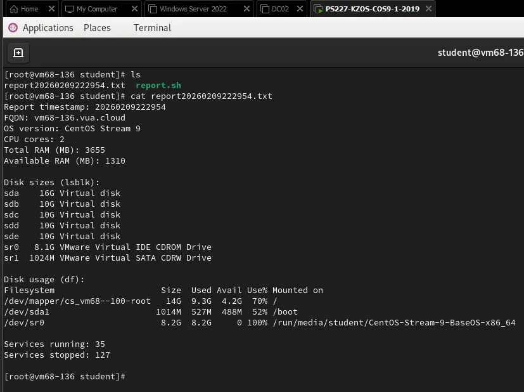Viewport: 524px width, 392px height.
Task: Open a new terminal tab with the plus icon
Action: (x=18, y=53)
